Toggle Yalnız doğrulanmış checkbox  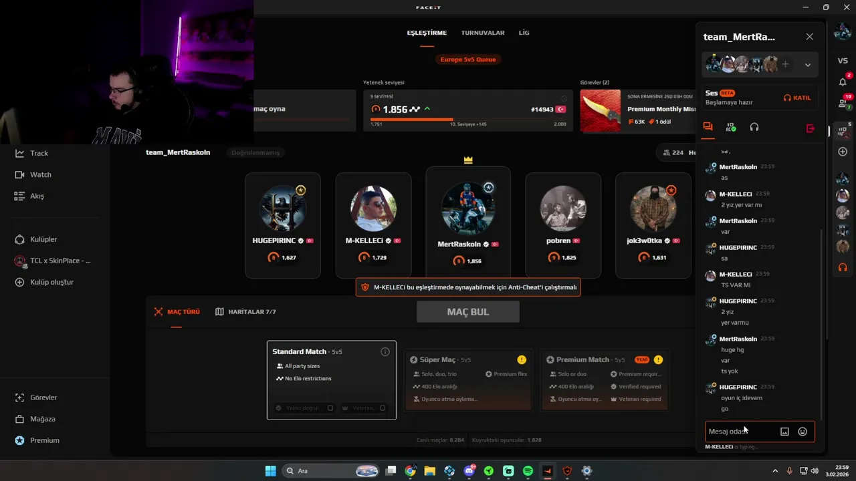[x=330, y=408]
